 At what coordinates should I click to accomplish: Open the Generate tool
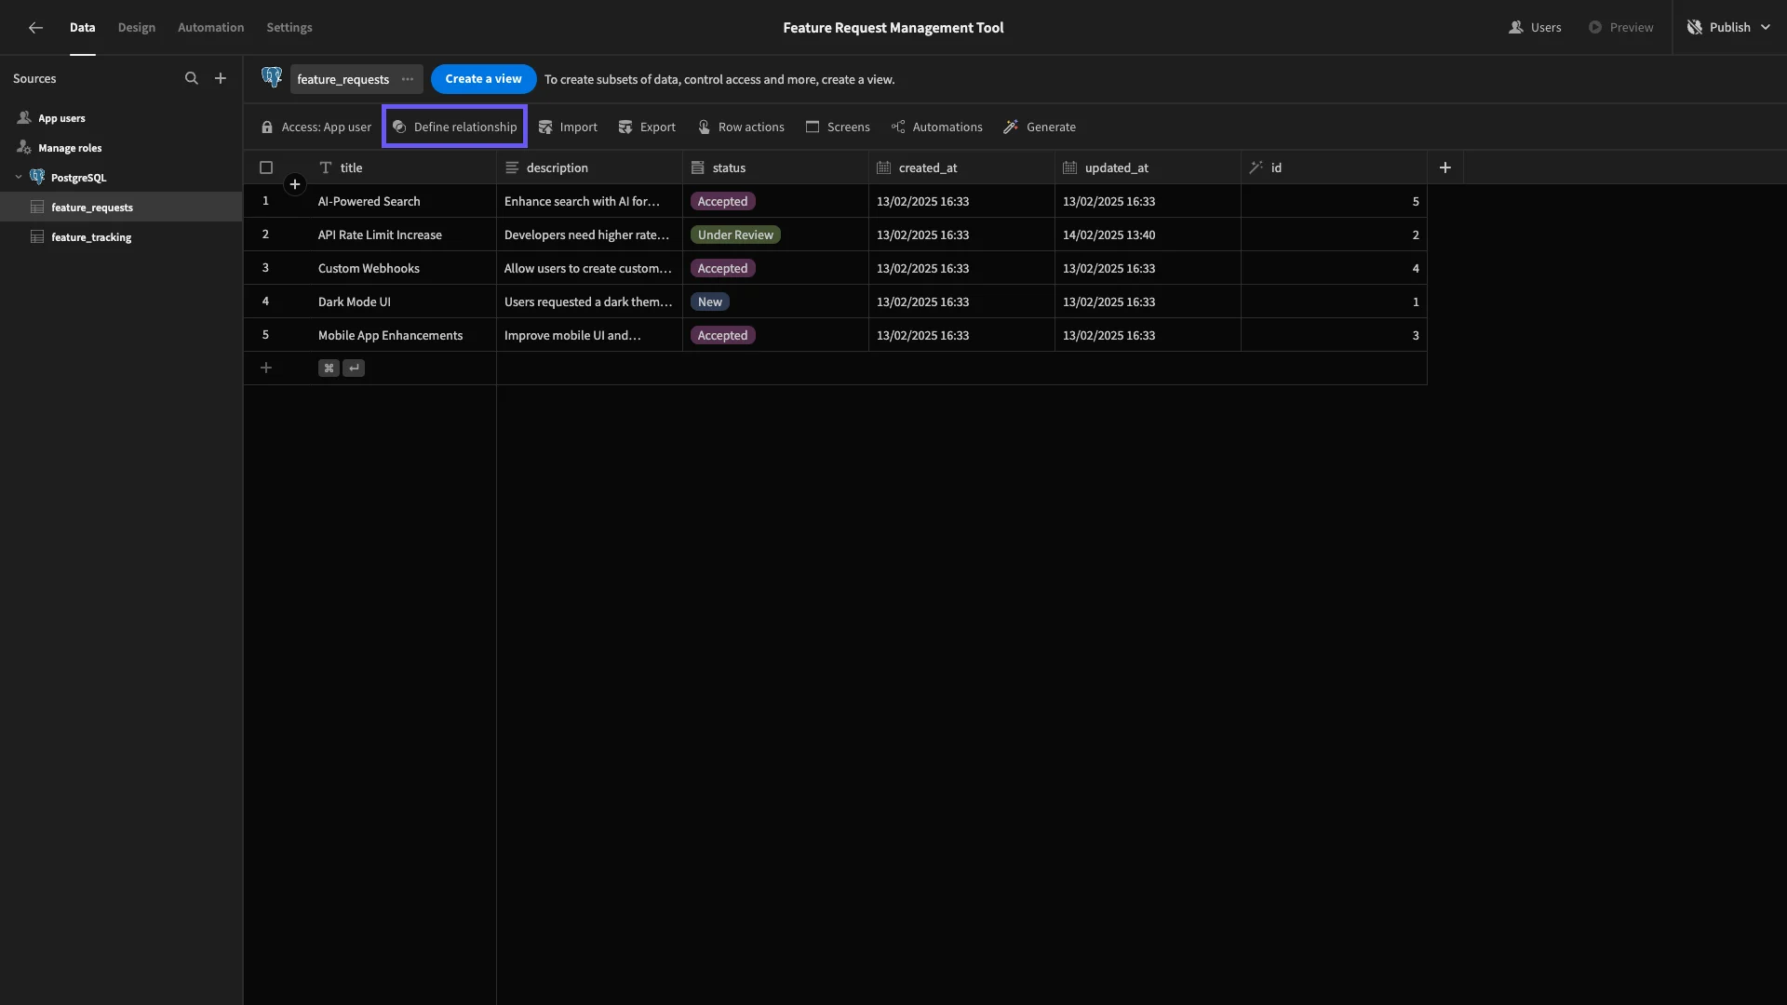pos(1040,127)
